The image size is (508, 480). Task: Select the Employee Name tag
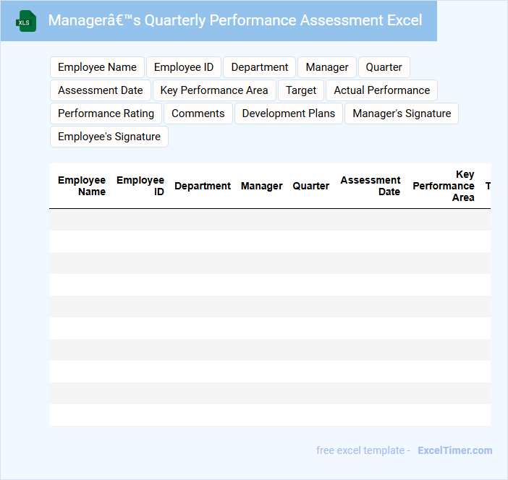pyautogui.click(x=97, y=67)
